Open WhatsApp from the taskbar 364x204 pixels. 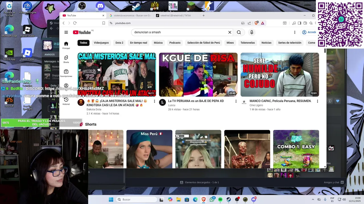tap(212, 199)
